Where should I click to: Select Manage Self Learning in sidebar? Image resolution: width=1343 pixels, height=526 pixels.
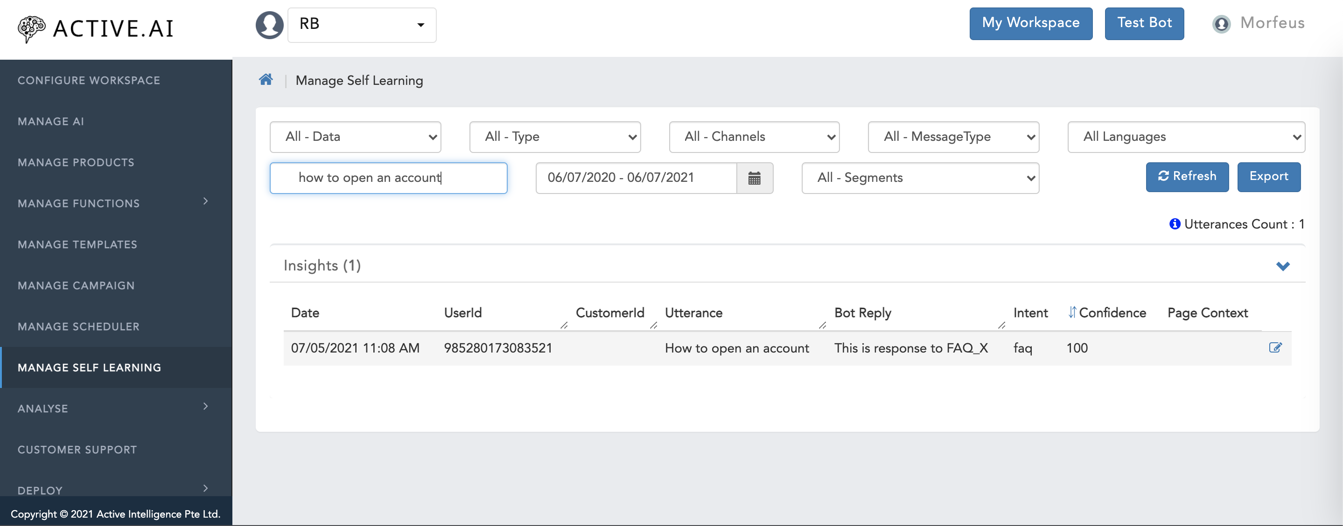pyautogui.click(x=116, y=367)
